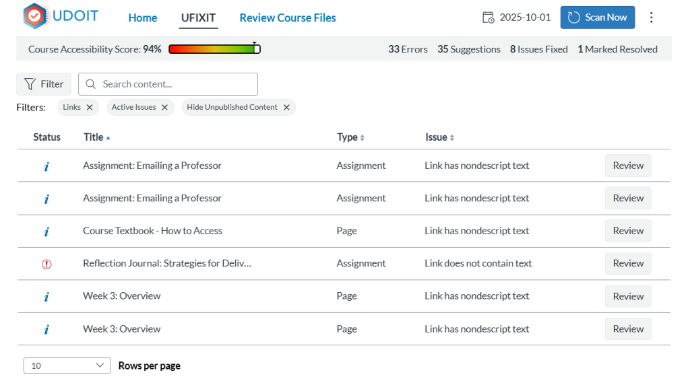690x385 pixels.
Task: Click the Reflection Journal row's 'Assignment' type
Action: pyautogui.click(x=361, y=262)
